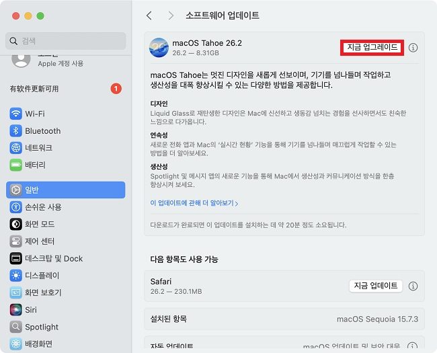The width and height of the screenshot is (437, 353).
Task: Click 지금 업데이트 button for Safari
Action: (376, 286)
